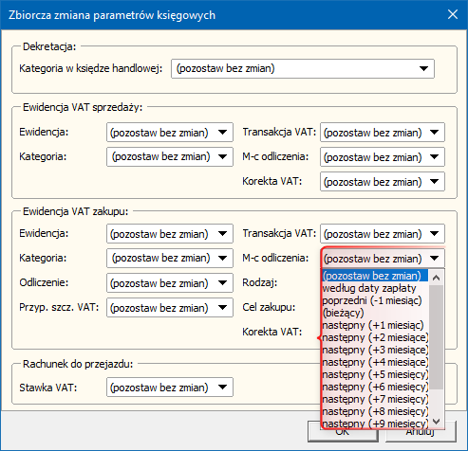468x451 pixels.
Task: Open Odliczenie dropdown
Action: pyautogui.click(x=170, y=283)
